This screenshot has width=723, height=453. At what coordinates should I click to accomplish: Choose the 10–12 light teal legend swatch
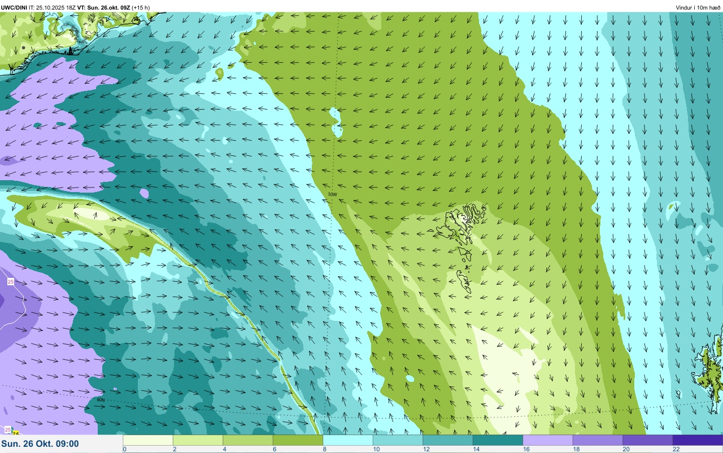(398, 440)
